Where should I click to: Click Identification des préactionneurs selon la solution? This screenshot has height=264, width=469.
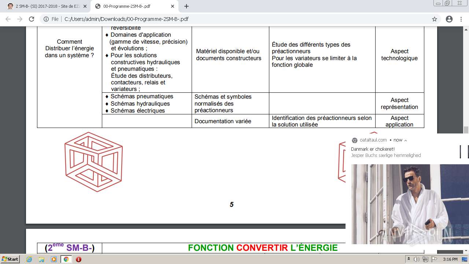[322, 121]
